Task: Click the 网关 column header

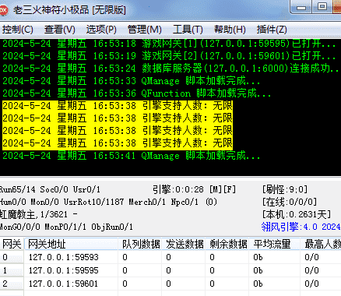Action: click(x=12, y=244)
